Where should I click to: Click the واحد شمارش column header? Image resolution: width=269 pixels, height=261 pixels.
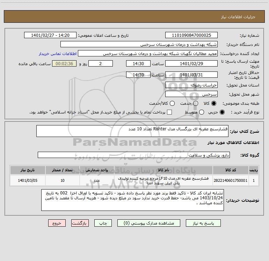tap(97, 170)
